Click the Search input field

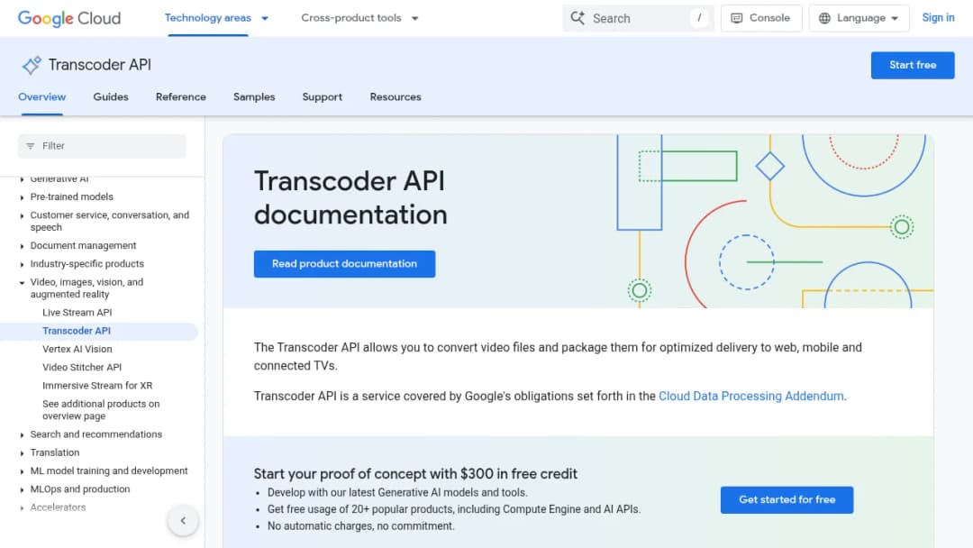(638, 18)
